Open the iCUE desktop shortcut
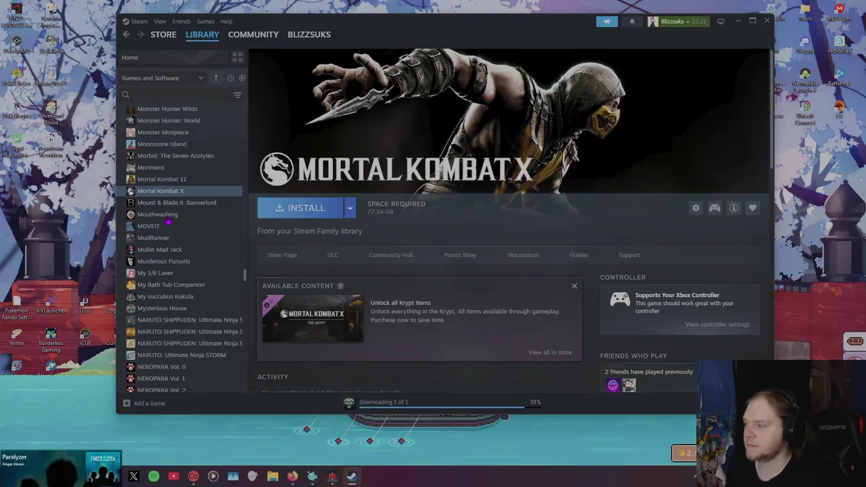This screenshot has height=487, width=866. [x=85, y=337]
